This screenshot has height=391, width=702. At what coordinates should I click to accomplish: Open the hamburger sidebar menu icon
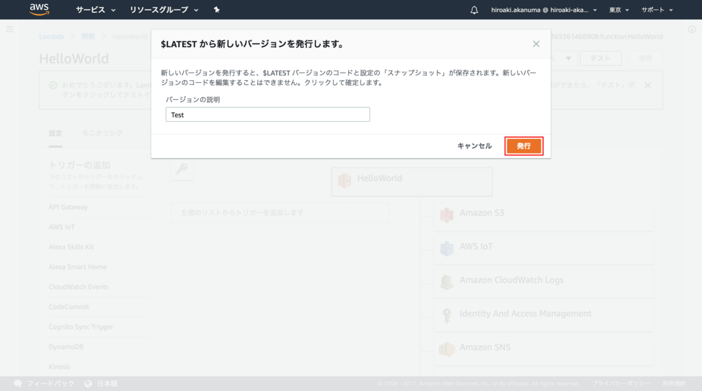point(10,29)
